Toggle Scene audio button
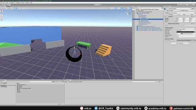 pyautogui.click(x=118, y=8)
